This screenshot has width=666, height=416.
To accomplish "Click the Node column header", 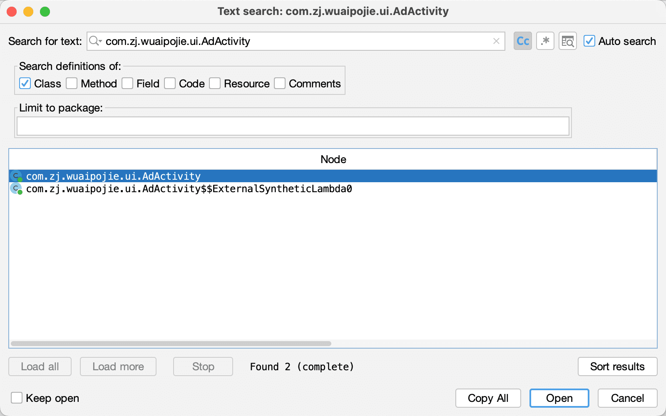I will pos(333,159).
